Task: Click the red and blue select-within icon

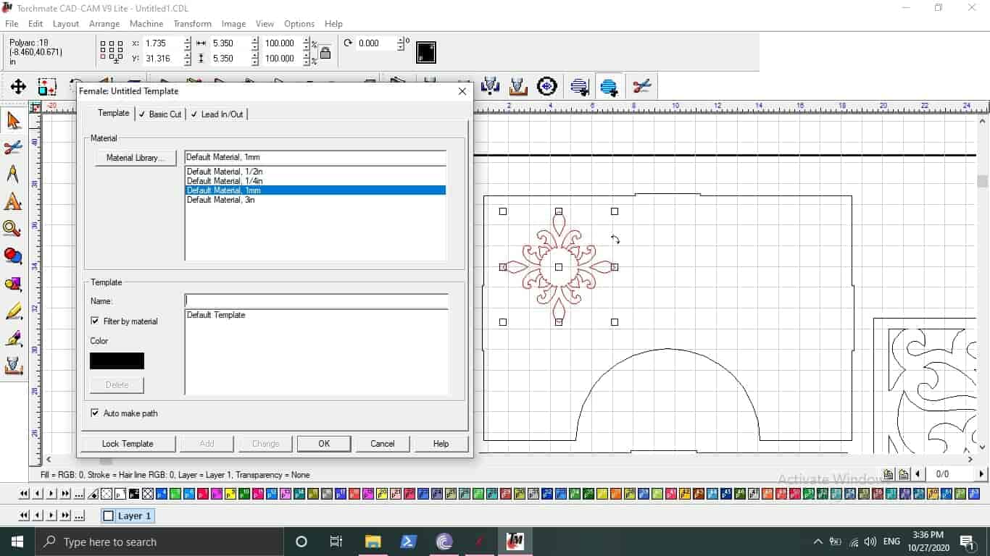Action: pos(47,87)
